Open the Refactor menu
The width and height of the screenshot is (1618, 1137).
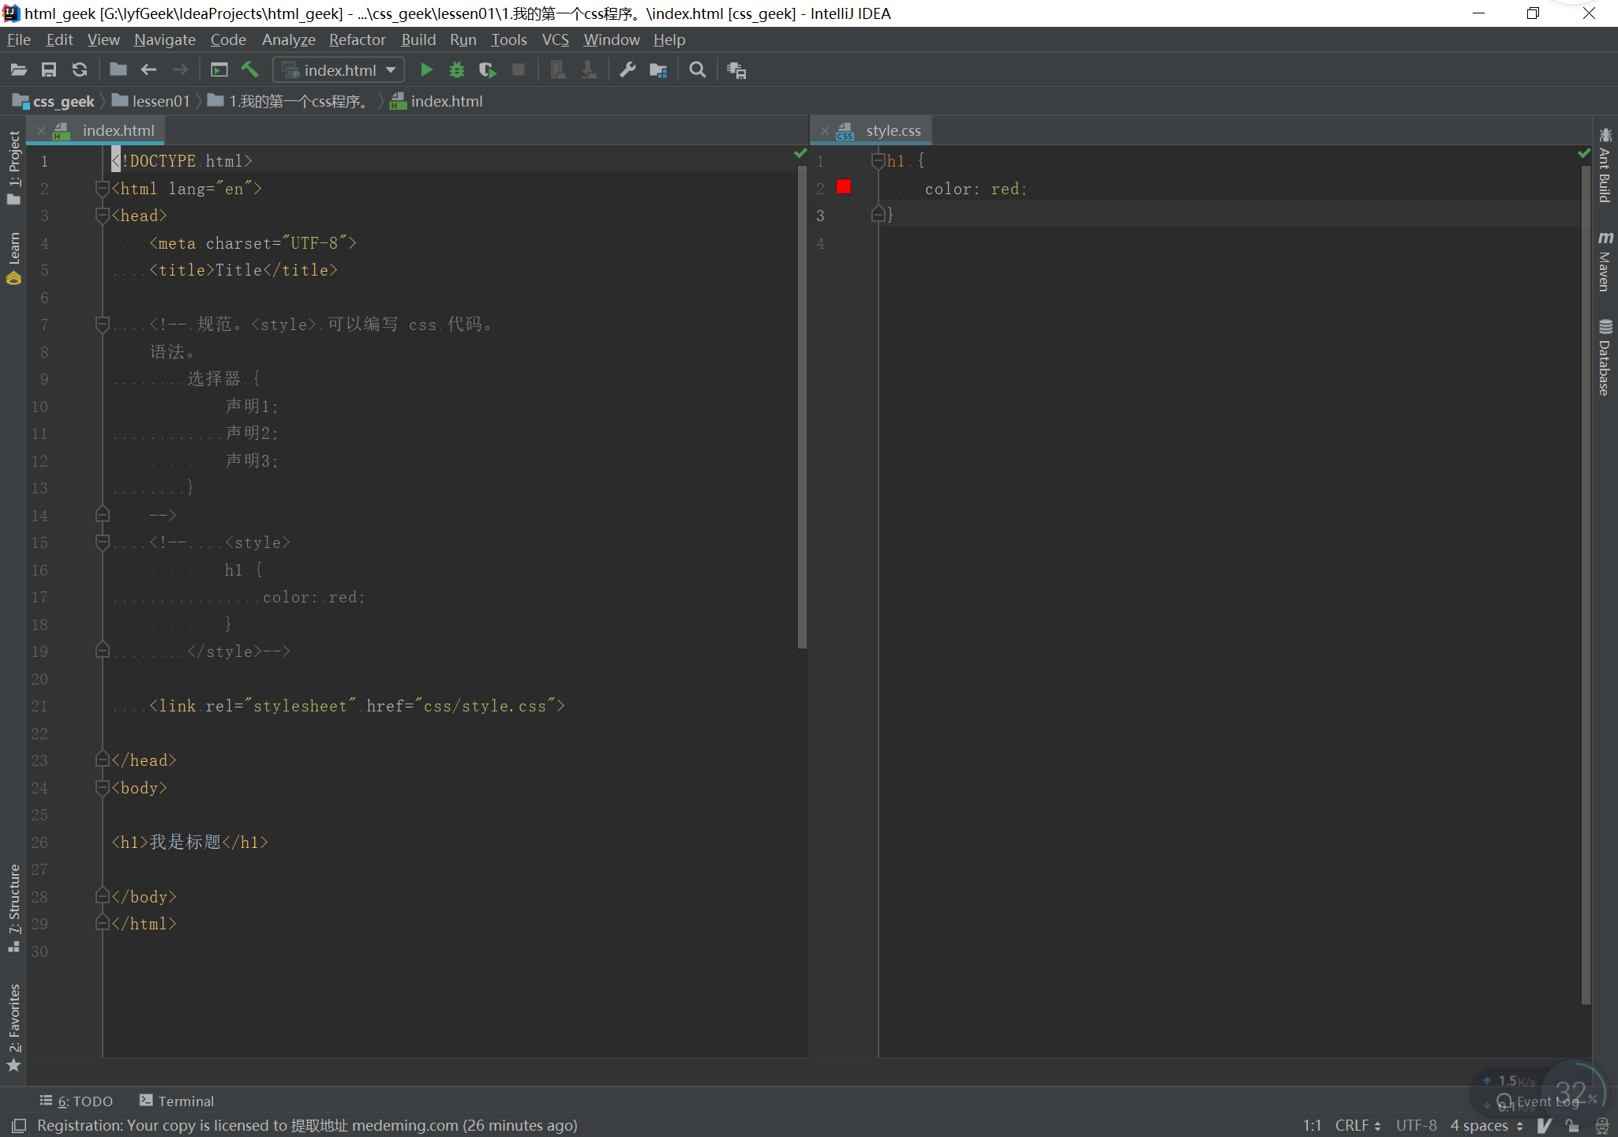pos(357,39)
